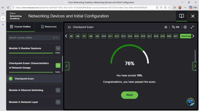
Task: Open the course book icon in header
Action: tap(181, 16)
